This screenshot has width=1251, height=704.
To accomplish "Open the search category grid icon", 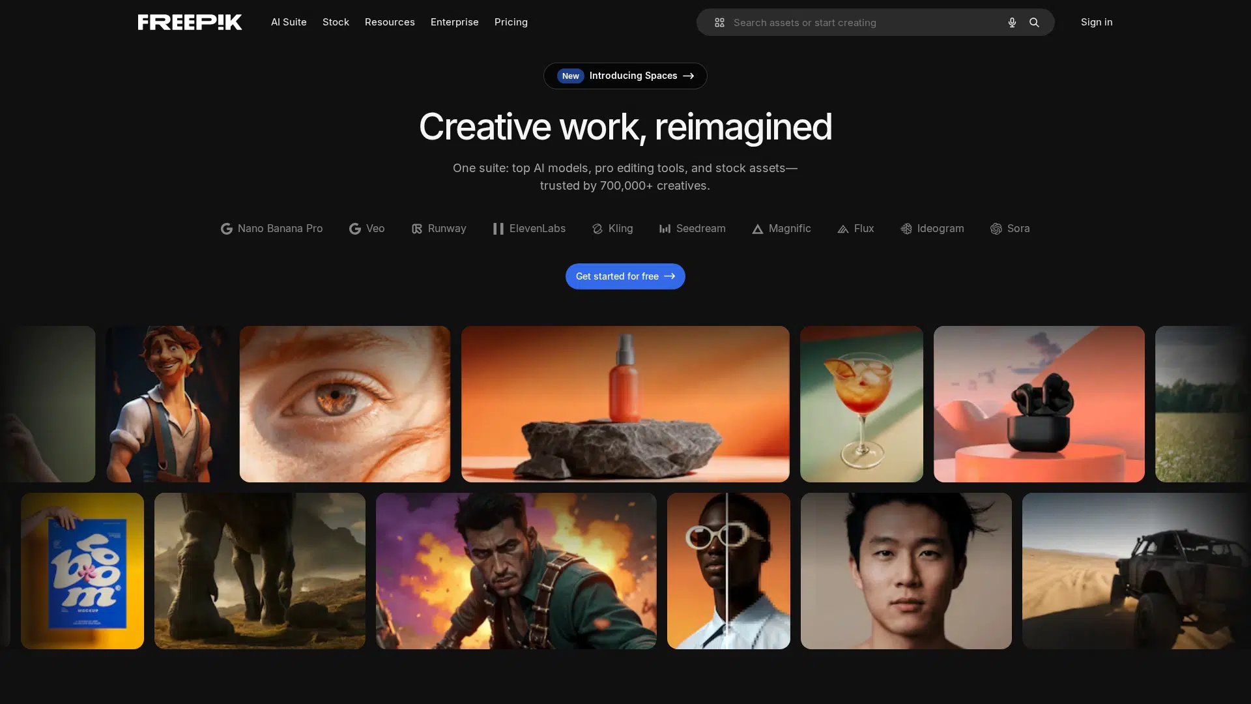I will (719, 23).
